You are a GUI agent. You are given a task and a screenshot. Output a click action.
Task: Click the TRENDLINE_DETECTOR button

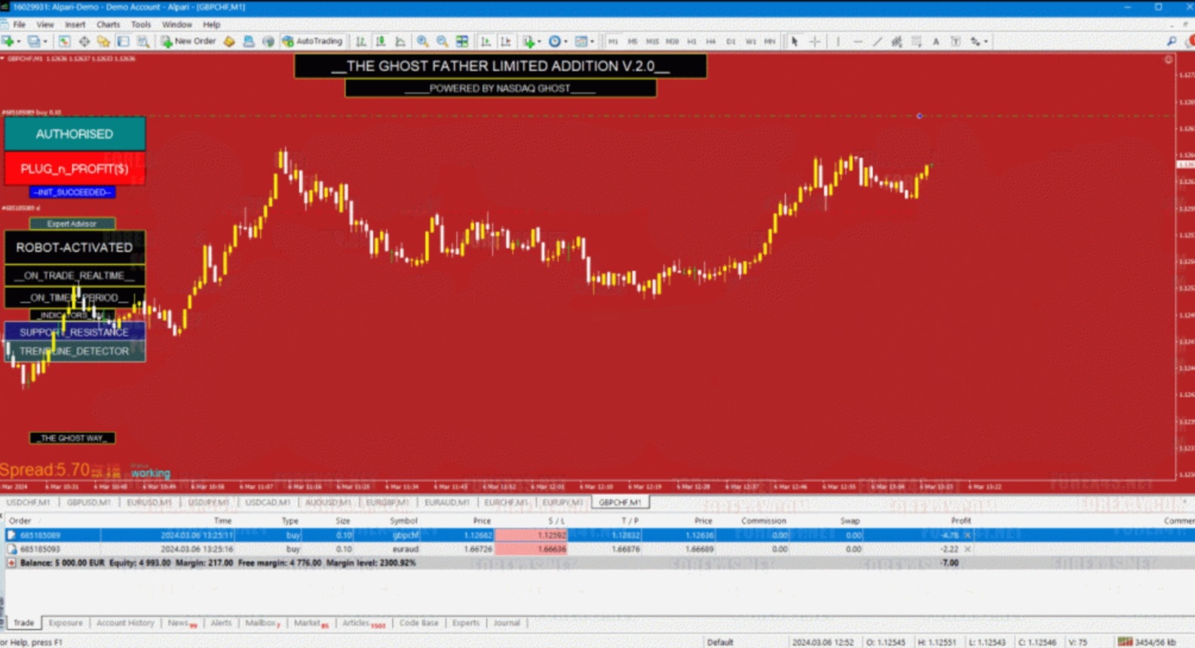(75, 352)
